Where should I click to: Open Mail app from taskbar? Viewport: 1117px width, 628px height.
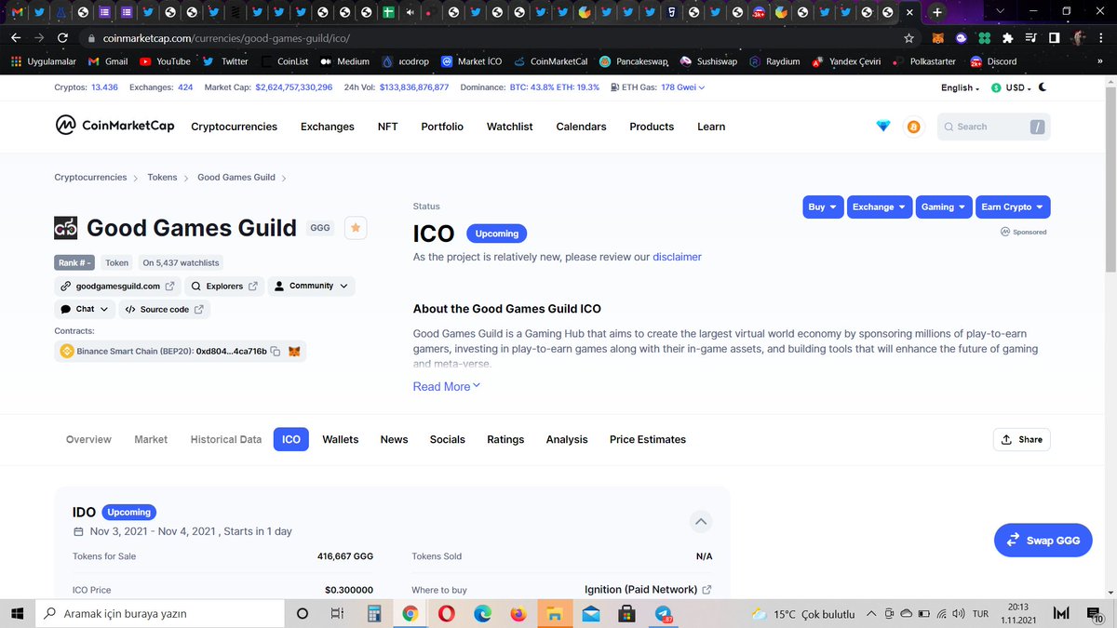pos(591,613)
